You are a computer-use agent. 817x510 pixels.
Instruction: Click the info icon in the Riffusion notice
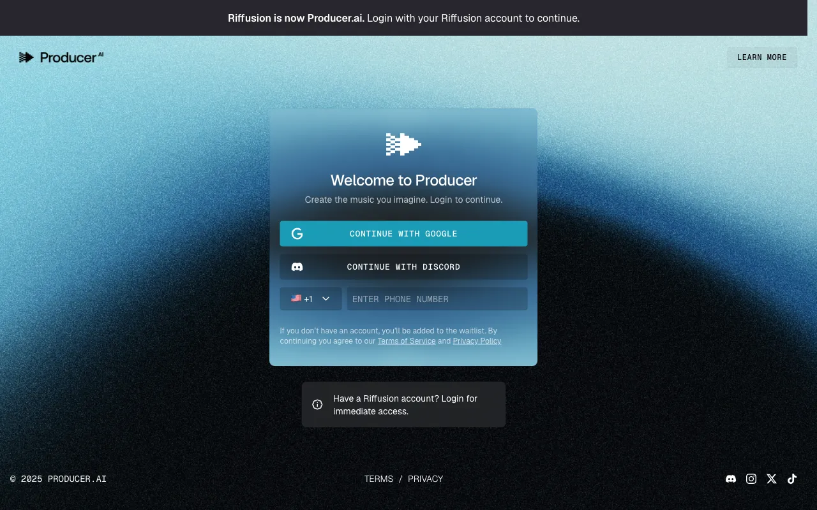tap(317, 404)
